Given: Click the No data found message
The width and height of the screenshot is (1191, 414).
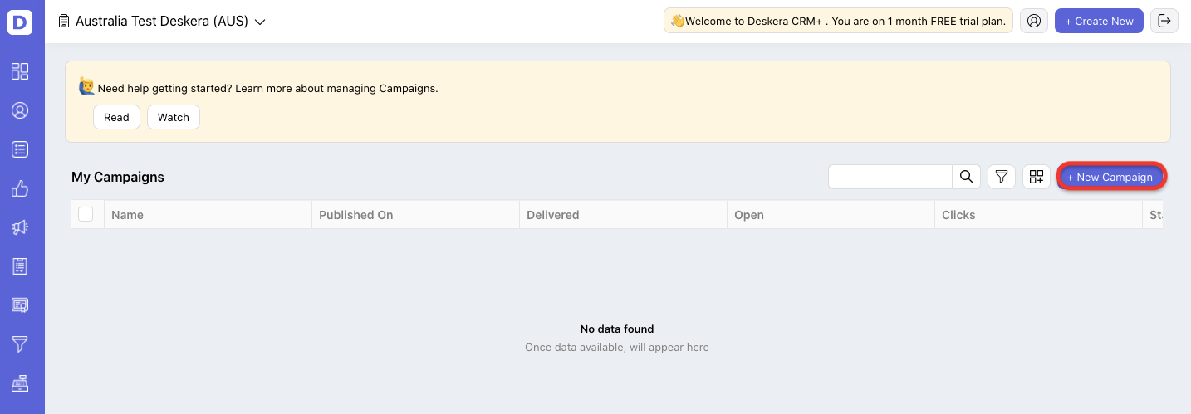Looking at the screenshot, I should click(x=617, y=329).
